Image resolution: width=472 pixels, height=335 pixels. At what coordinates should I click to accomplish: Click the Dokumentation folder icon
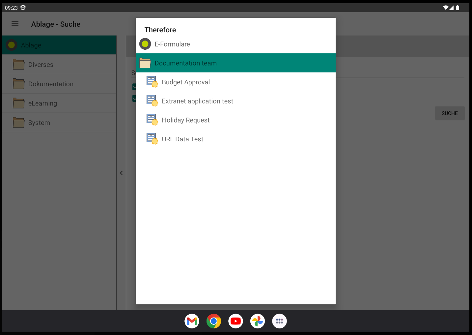pyautogui.click(x=18, y=84)
